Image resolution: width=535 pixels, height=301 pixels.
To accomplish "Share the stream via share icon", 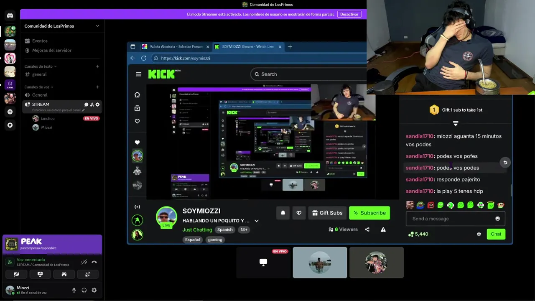I will (367, 230).
